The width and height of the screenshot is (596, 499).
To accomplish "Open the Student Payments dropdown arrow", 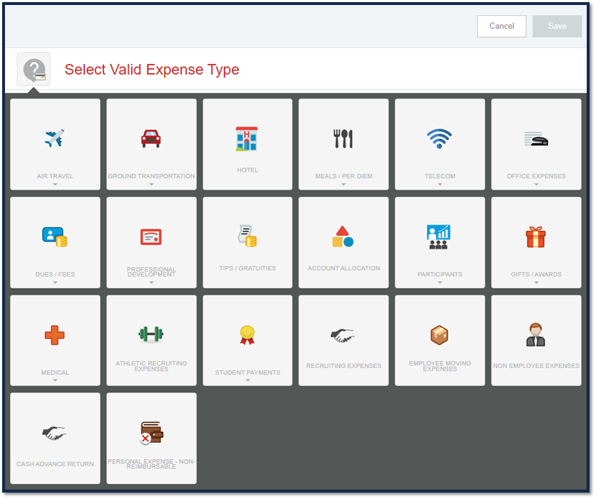I will 248,380.
